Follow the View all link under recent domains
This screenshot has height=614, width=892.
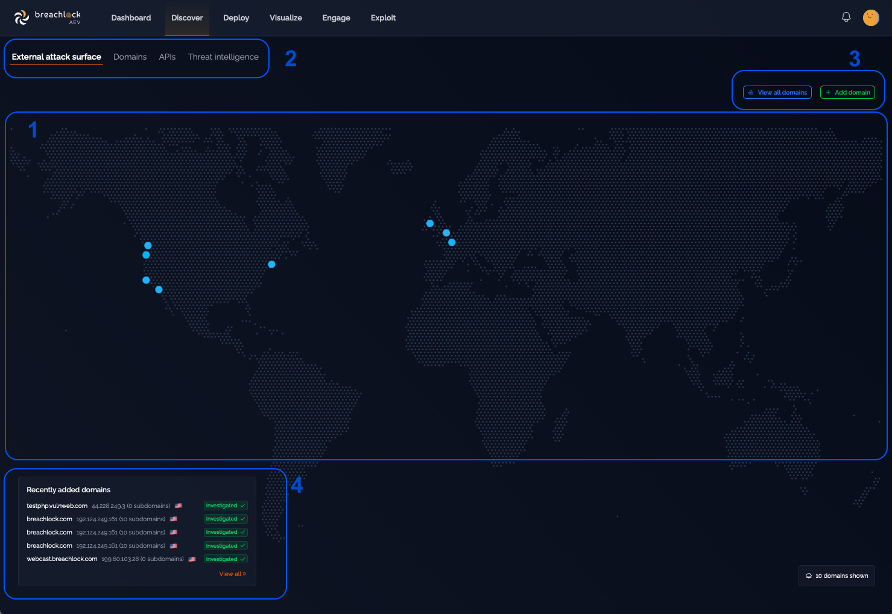[233, 574]
